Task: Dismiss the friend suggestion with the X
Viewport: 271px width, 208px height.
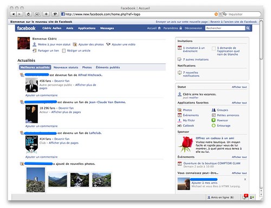Action: [245, 179]
